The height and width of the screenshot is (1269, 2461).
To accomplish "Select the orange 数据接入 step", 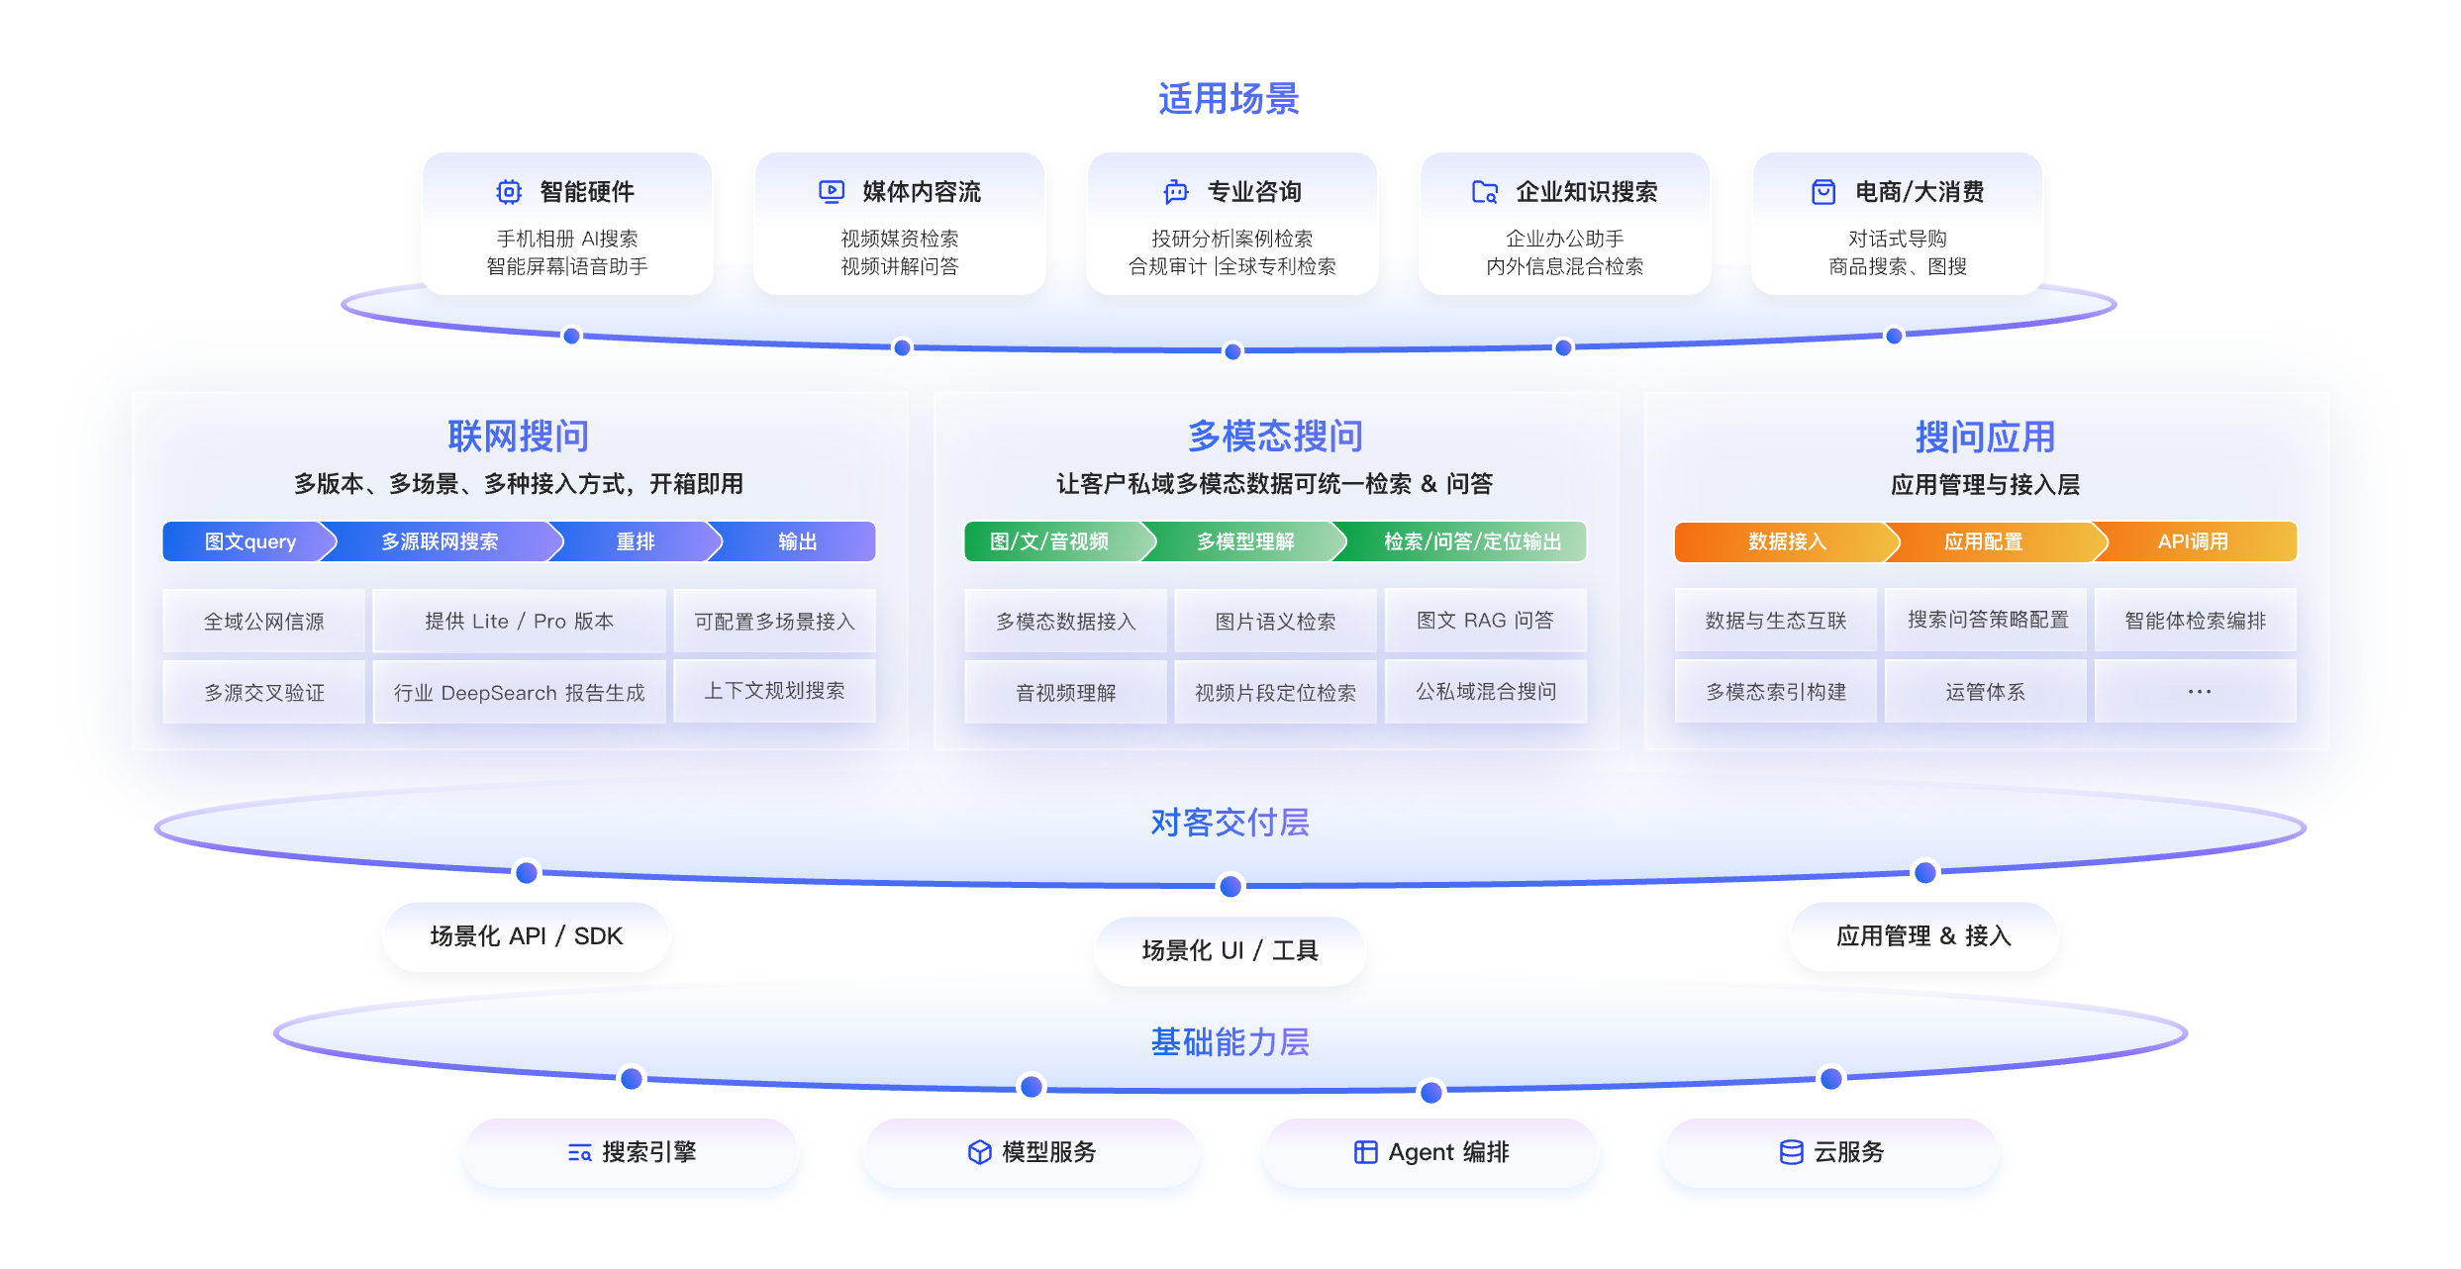I will [x=1788, y=541].
